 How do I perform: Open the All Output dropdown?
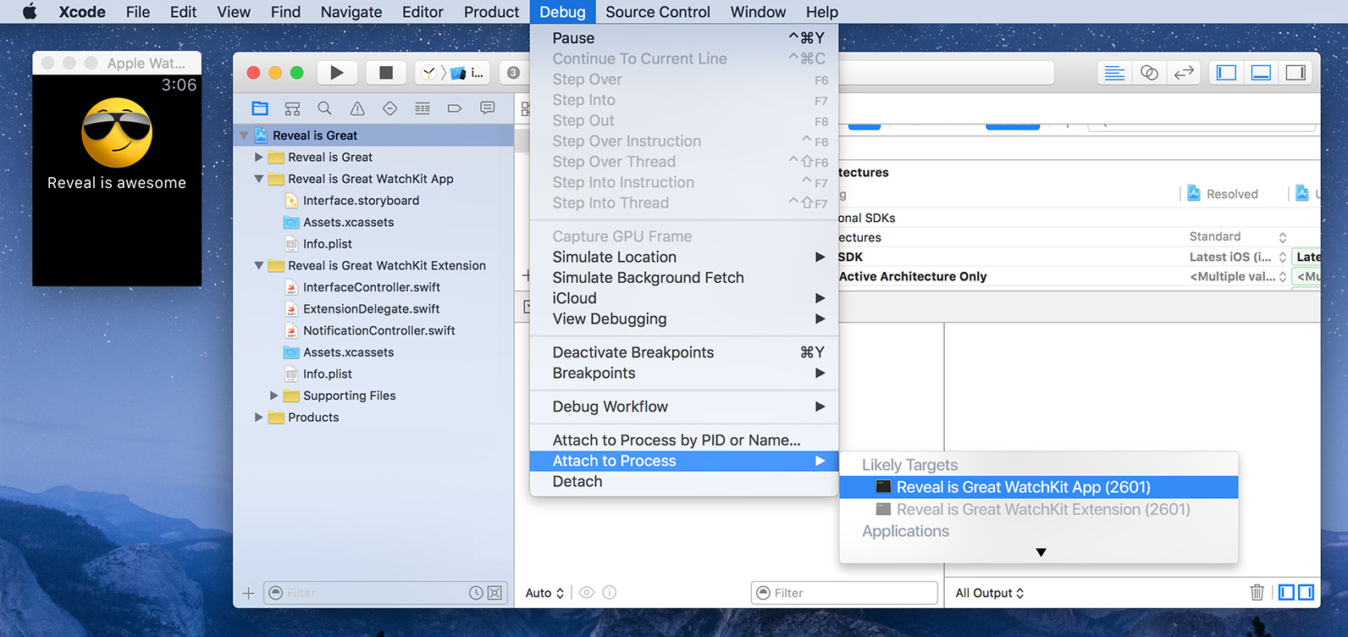coord(990,593)
